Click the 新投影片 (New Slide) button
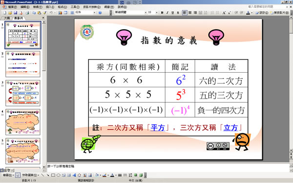The height and width of the screenshot is (183, 293). pos(279,13)
